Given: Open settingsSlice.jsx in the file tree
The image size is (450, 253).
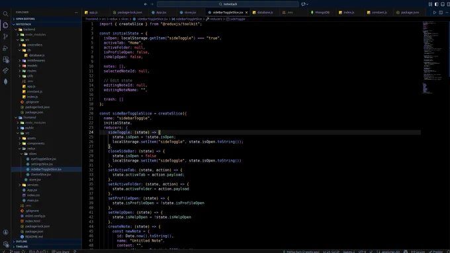Looking at the screenshot, I should (x=46, y=164).
